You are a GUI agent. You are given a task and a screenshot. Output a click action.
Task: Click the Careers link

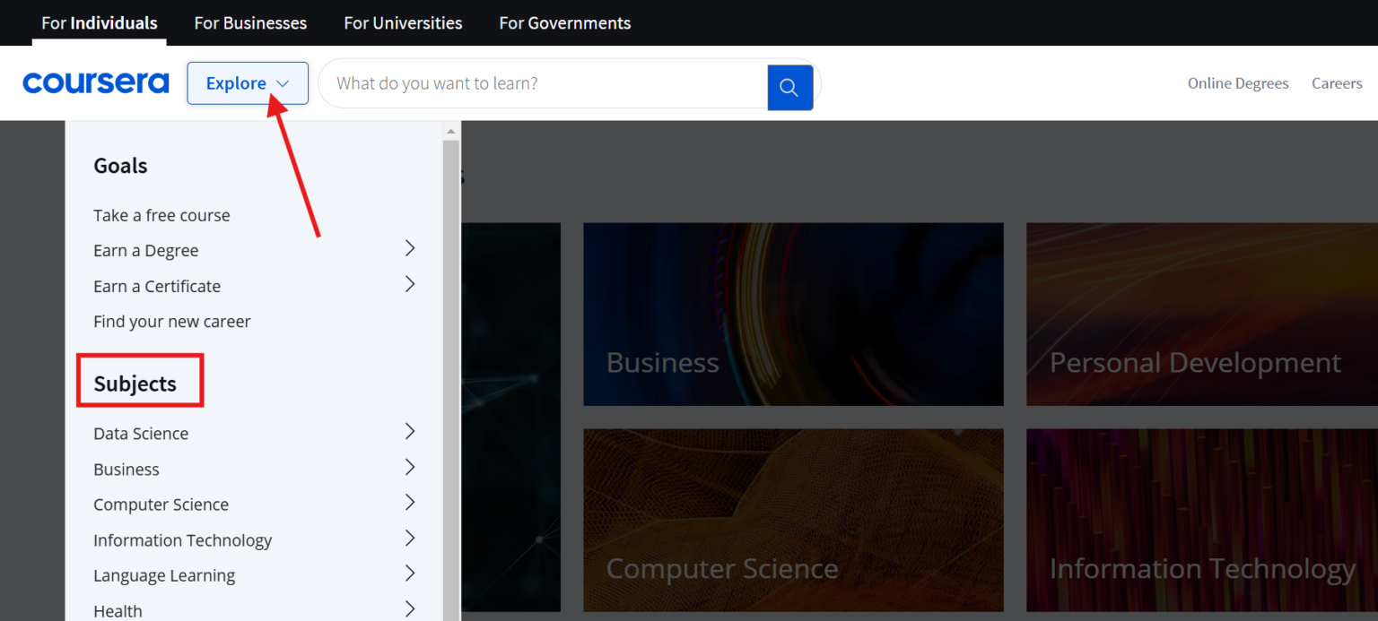pyautogui.click(x=1337, y=82)
